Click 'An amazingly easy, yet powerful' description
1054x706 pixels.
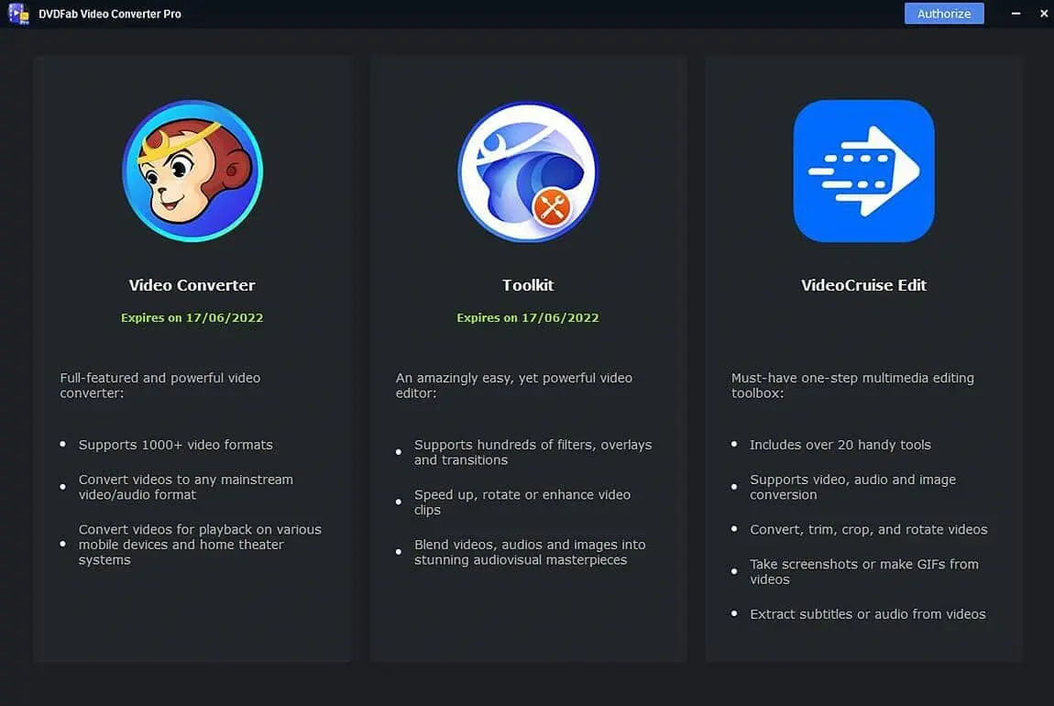click(513, 385)
